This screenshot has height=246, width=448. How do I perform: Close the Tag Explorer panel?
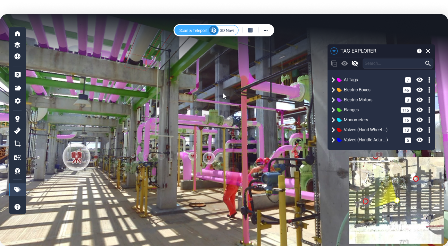point(428,51)
